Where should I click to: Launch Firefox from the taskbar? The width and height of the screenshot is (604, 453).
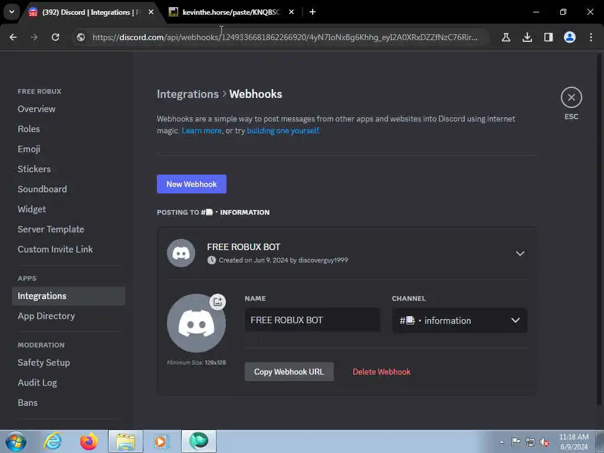(89, 441)
